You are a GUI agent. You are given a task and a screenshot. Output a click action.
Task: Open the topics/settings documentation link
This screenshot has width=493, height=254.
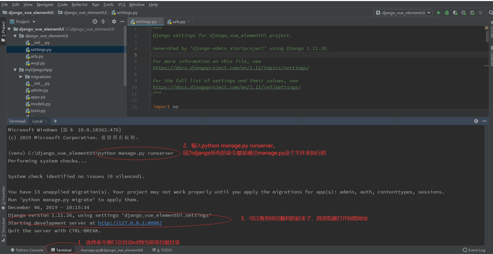[231, 68]
